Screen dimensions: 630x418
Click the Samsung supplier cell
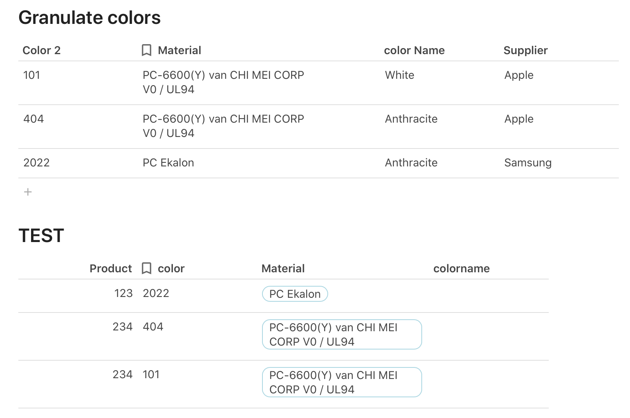pos(528,163)
